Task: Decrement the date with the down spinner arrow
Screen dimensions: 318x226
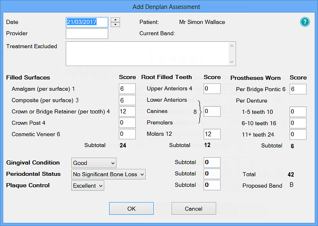Action: point(115,24)
